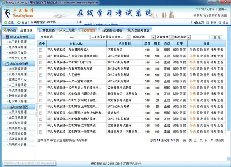
Task: Click the 管理端 person icon
Action: pyautogui.click(x=22, y=30)
